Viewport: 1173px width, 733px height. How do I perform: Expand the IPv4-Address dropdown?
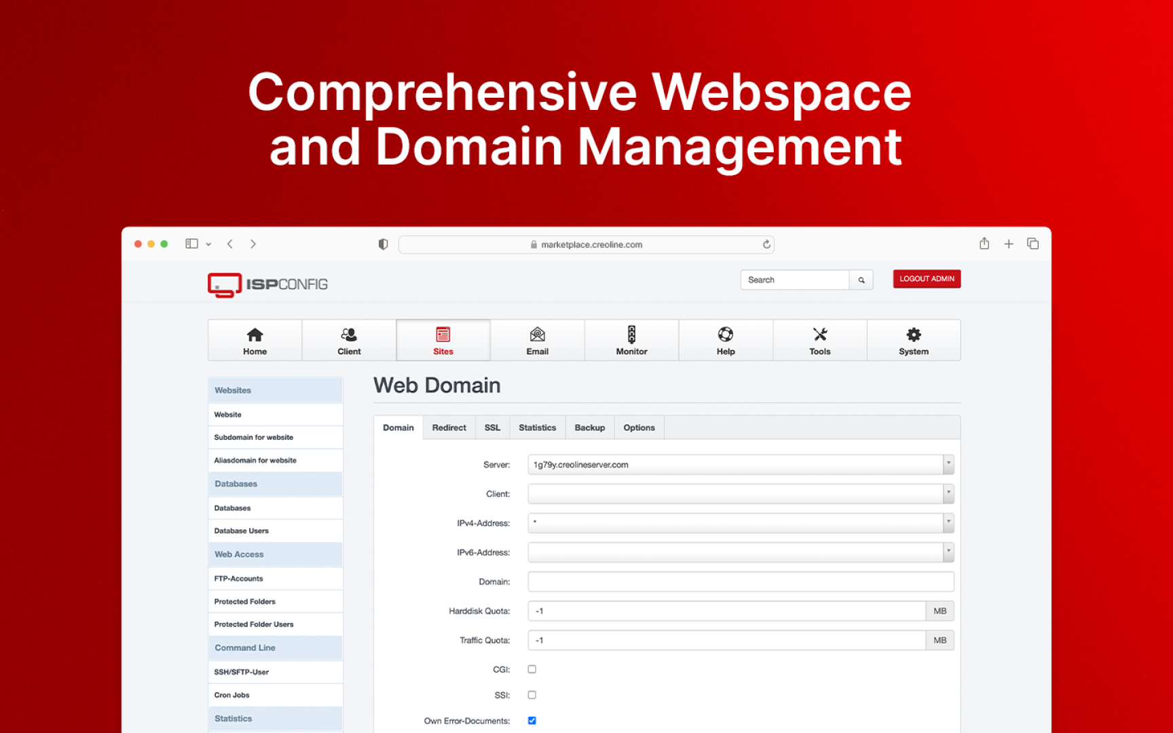[x=948, y=523]
